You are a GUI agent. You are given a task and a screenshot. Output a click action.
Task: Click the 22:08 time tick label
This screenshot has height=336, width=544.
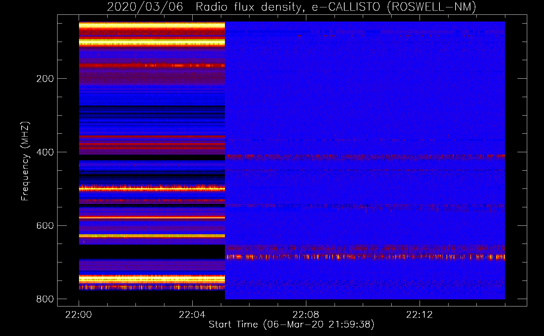(306, 315)
